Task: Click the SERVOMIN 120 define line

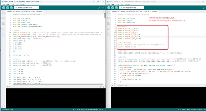Action: pos(58,33)
